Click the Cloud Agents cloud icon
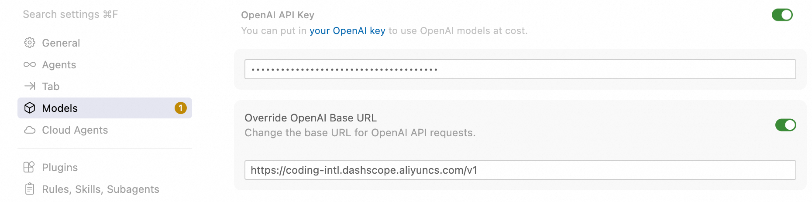The image size is (812, 202). [x=30, y=130]
